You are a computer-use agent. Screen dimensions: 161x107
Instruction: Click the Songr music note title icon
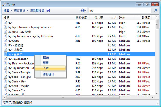[4, 4]
